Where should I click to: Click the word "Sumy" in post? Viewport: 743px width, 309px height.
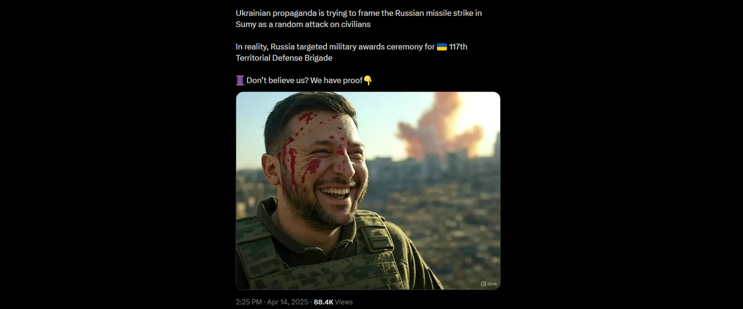(246, 24)
